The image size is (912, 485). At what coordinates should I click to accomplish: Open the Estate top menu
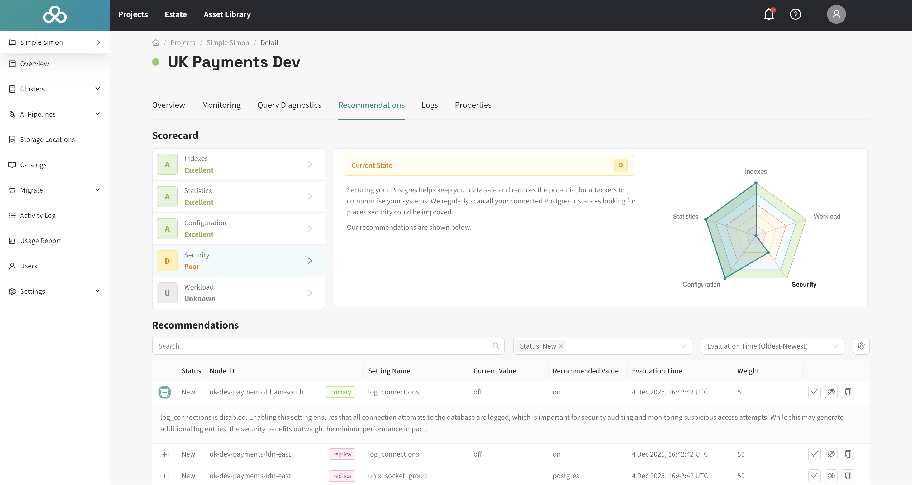click(x=175, y=14)
